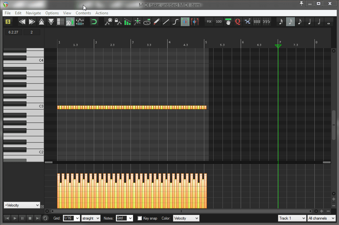
Task: Click the green velocity bars icon
Action: 127,22
